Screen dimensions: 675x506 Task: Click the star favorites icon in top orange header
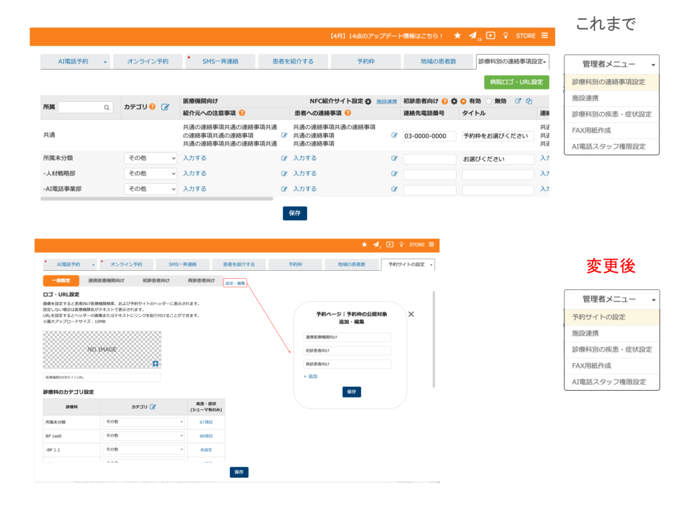[x=457, y=36]
